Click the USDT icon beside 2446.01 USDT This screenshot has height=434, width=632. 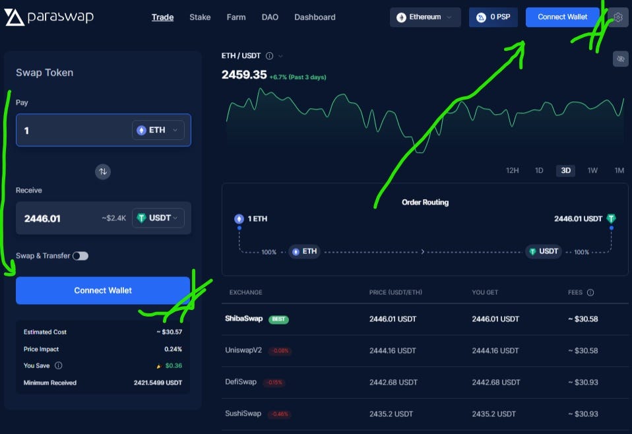[x=611, y=218]
